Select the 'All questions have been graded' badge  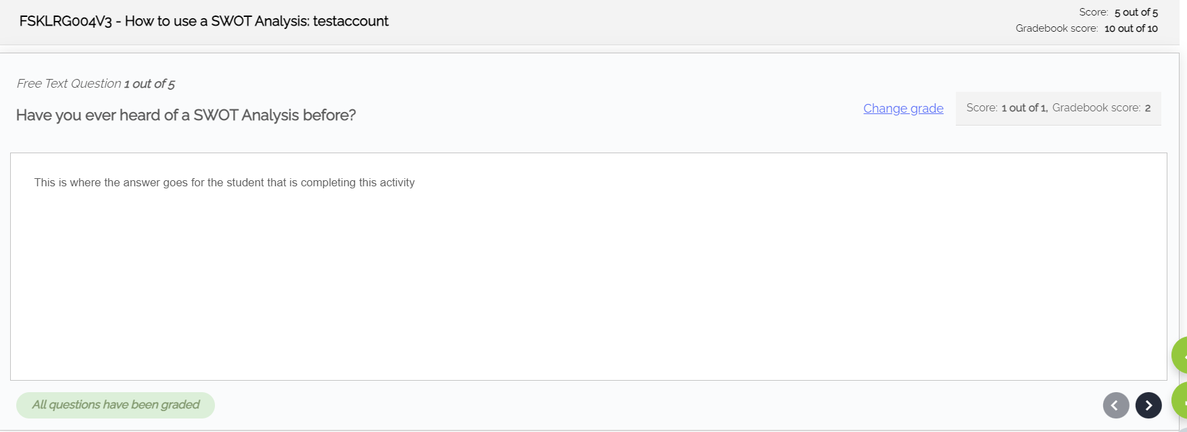116,405
